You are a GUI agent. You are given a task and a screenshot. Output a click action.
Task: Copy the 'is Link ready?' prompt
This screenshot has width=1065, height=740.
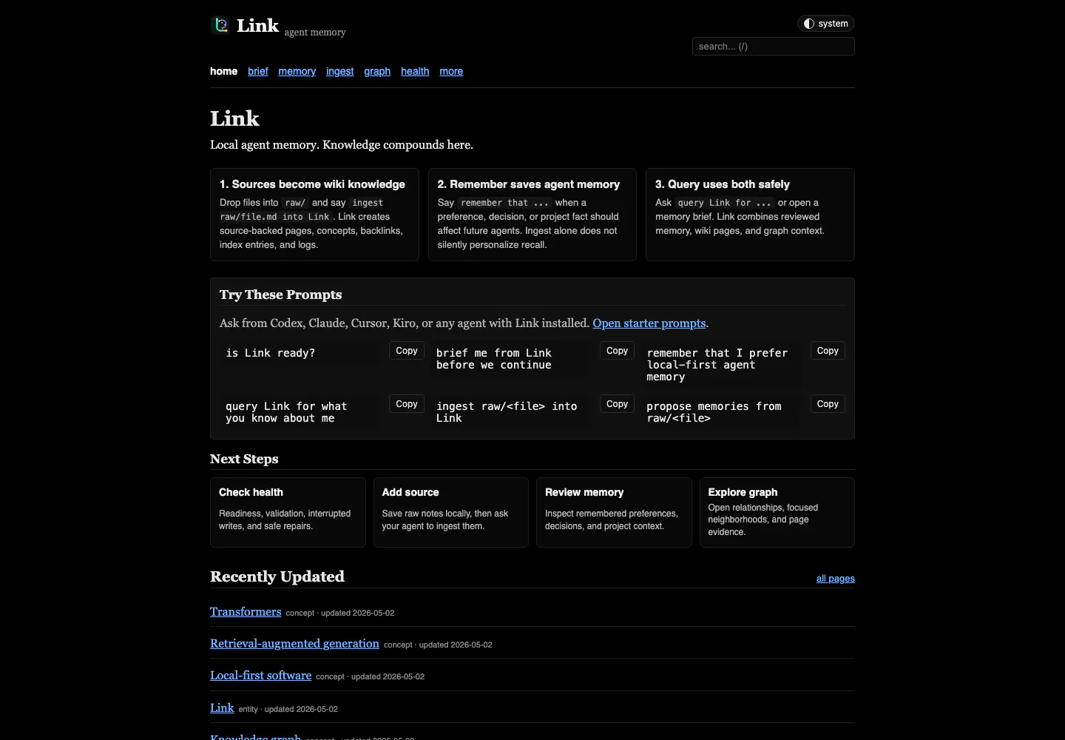(x=407, y=351)
